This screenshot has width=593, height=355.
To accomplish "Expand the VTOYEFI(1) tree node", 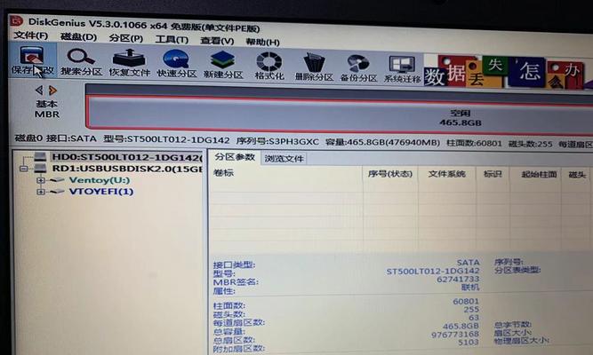I will pyautogui.click(x=41, y=192).
